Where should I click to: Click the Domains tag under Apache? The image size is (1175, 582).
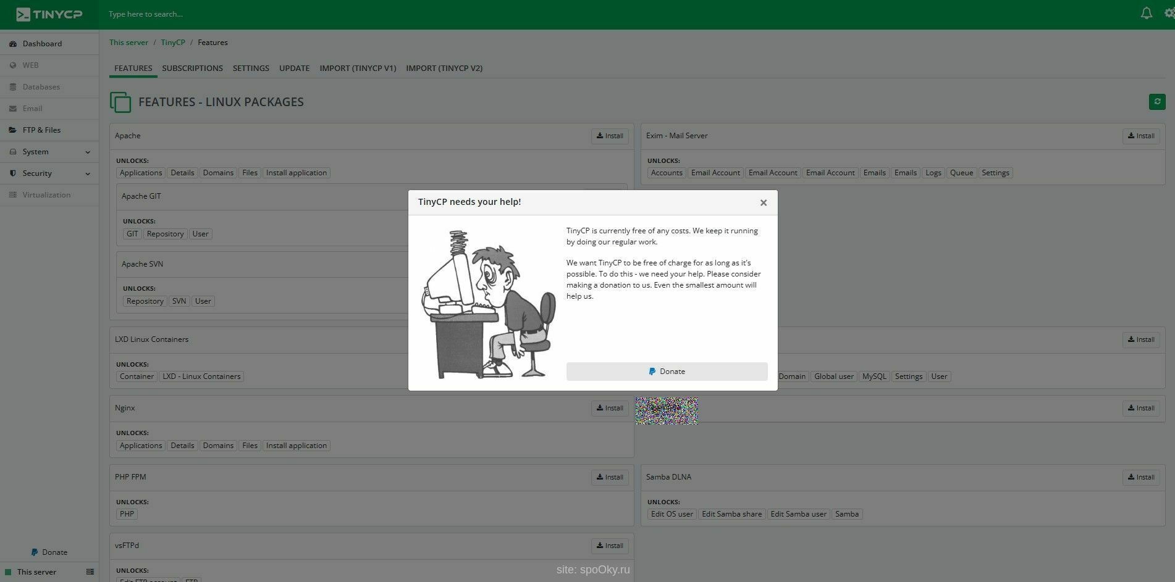point(218,173)
